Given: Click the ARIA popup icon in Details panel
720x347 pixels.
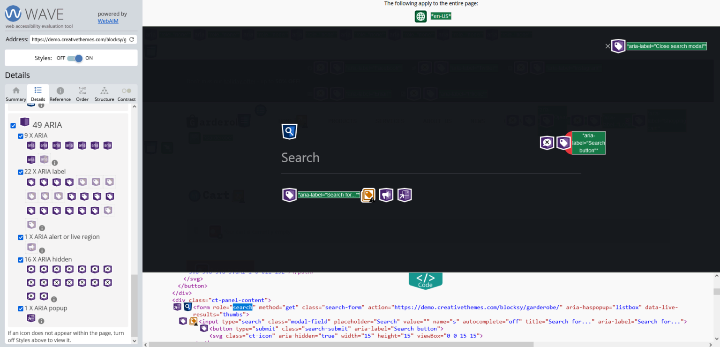Looking at the screenshot, I should (31, 318).
